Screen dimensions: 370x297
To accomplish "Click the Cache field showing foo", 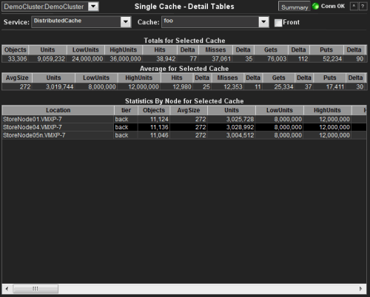I will [210, 22].
